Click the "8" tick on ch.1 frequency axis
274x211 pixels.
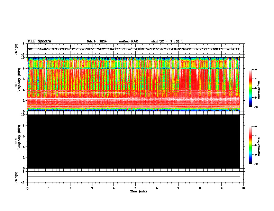24,68
